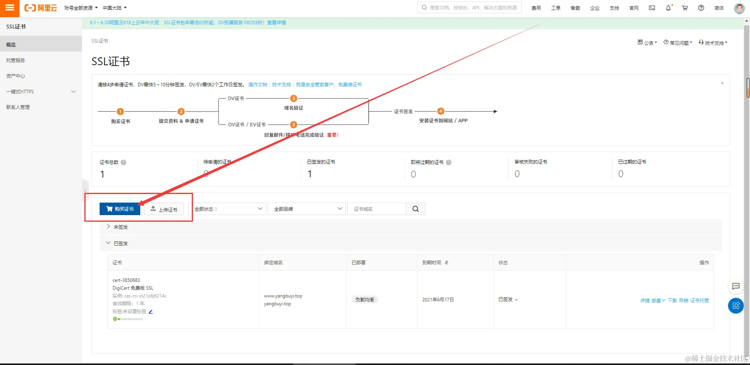Click the 证书 column header
Screen dimensions: 750x365
[x=117, y=263]
